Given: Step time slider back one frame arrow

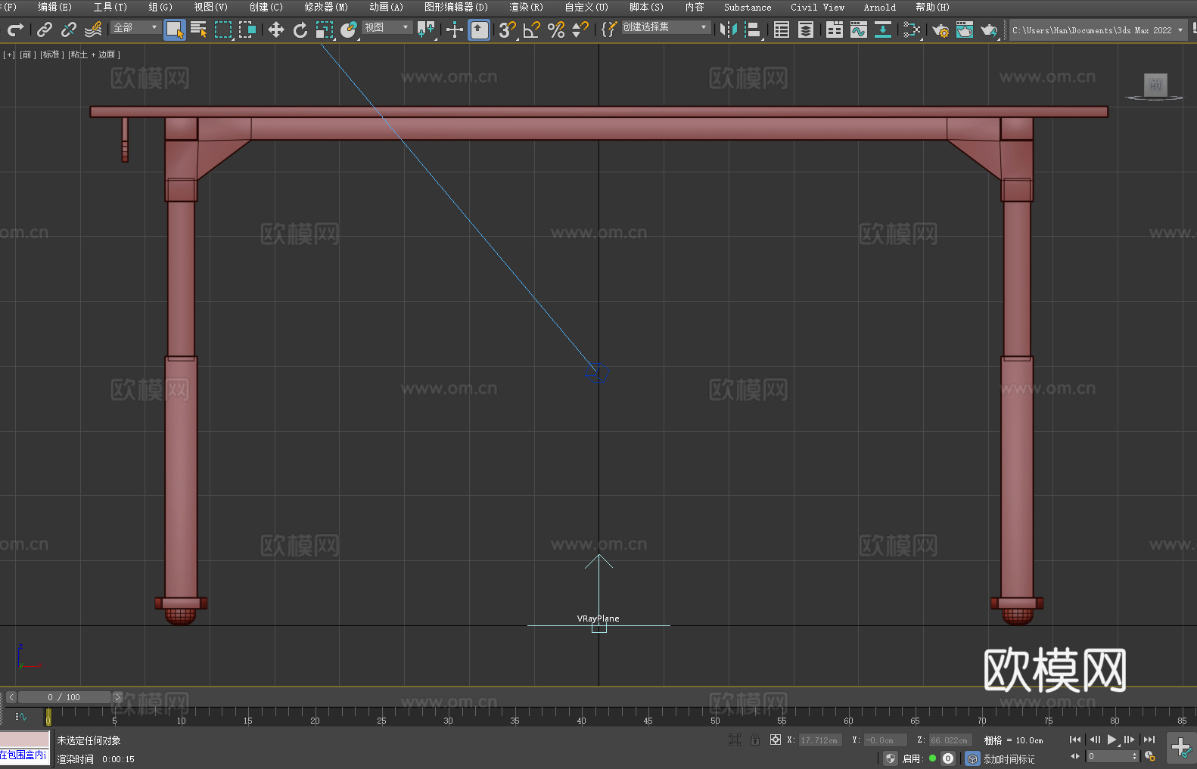Looking at the screenshot, I should coord(11,697).
